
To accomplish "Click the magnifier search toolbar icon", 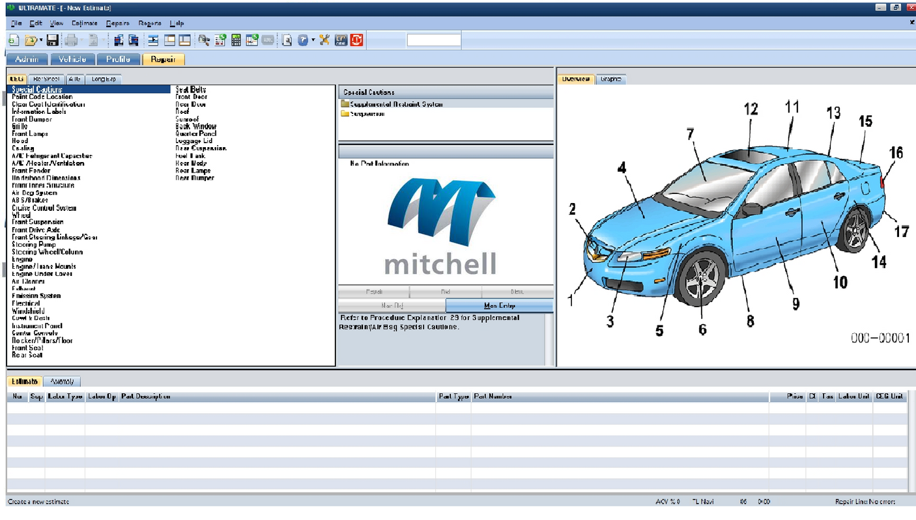I will tap(204, 40).
